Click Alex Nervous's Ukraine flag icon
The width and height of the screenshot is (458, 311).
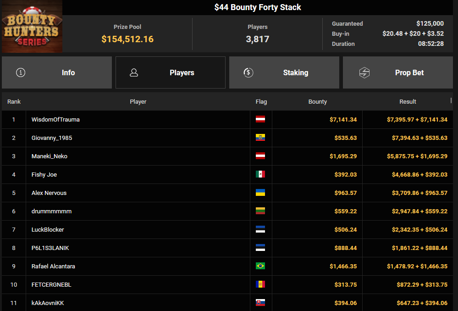tap(260, 193)
